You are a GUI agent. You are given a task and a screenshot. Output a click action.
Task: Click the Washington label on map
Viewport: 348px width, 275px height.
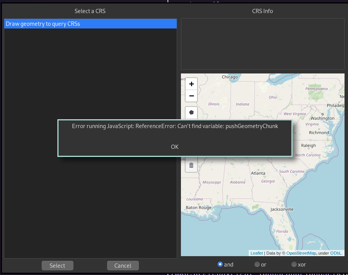322,118
